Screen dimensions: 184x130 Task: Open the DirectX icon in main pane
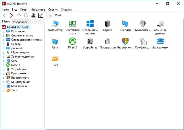click(72, 41)
